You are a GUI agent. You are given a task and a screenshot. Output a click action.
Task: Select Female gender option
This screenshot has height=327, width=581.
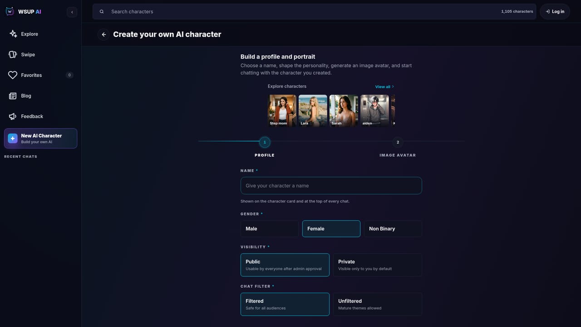(331, 229)
